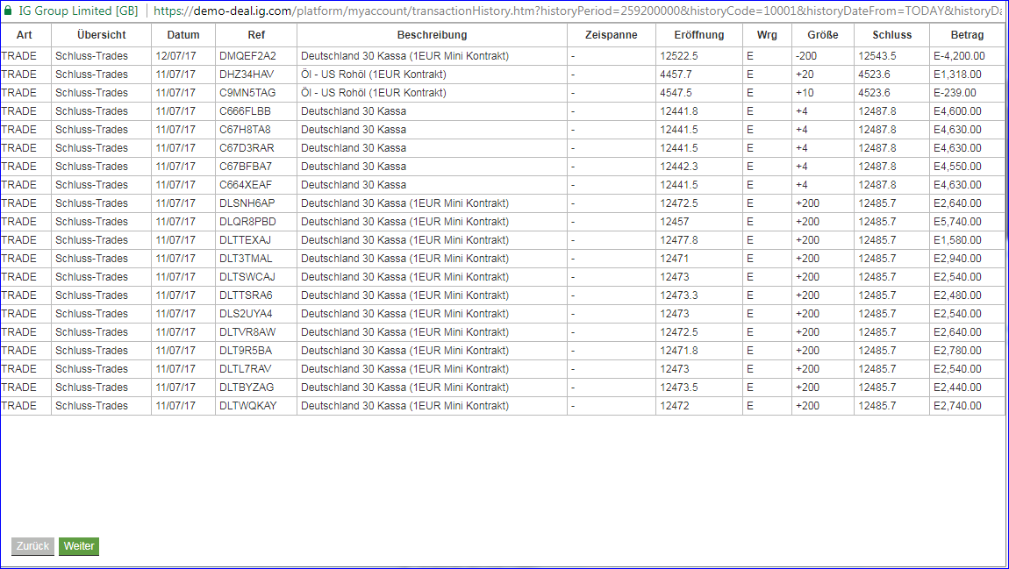Viewport: 1009px width, 569px height.
Task: Click opening price 12442.3
Action: click(x=678, y=167)
